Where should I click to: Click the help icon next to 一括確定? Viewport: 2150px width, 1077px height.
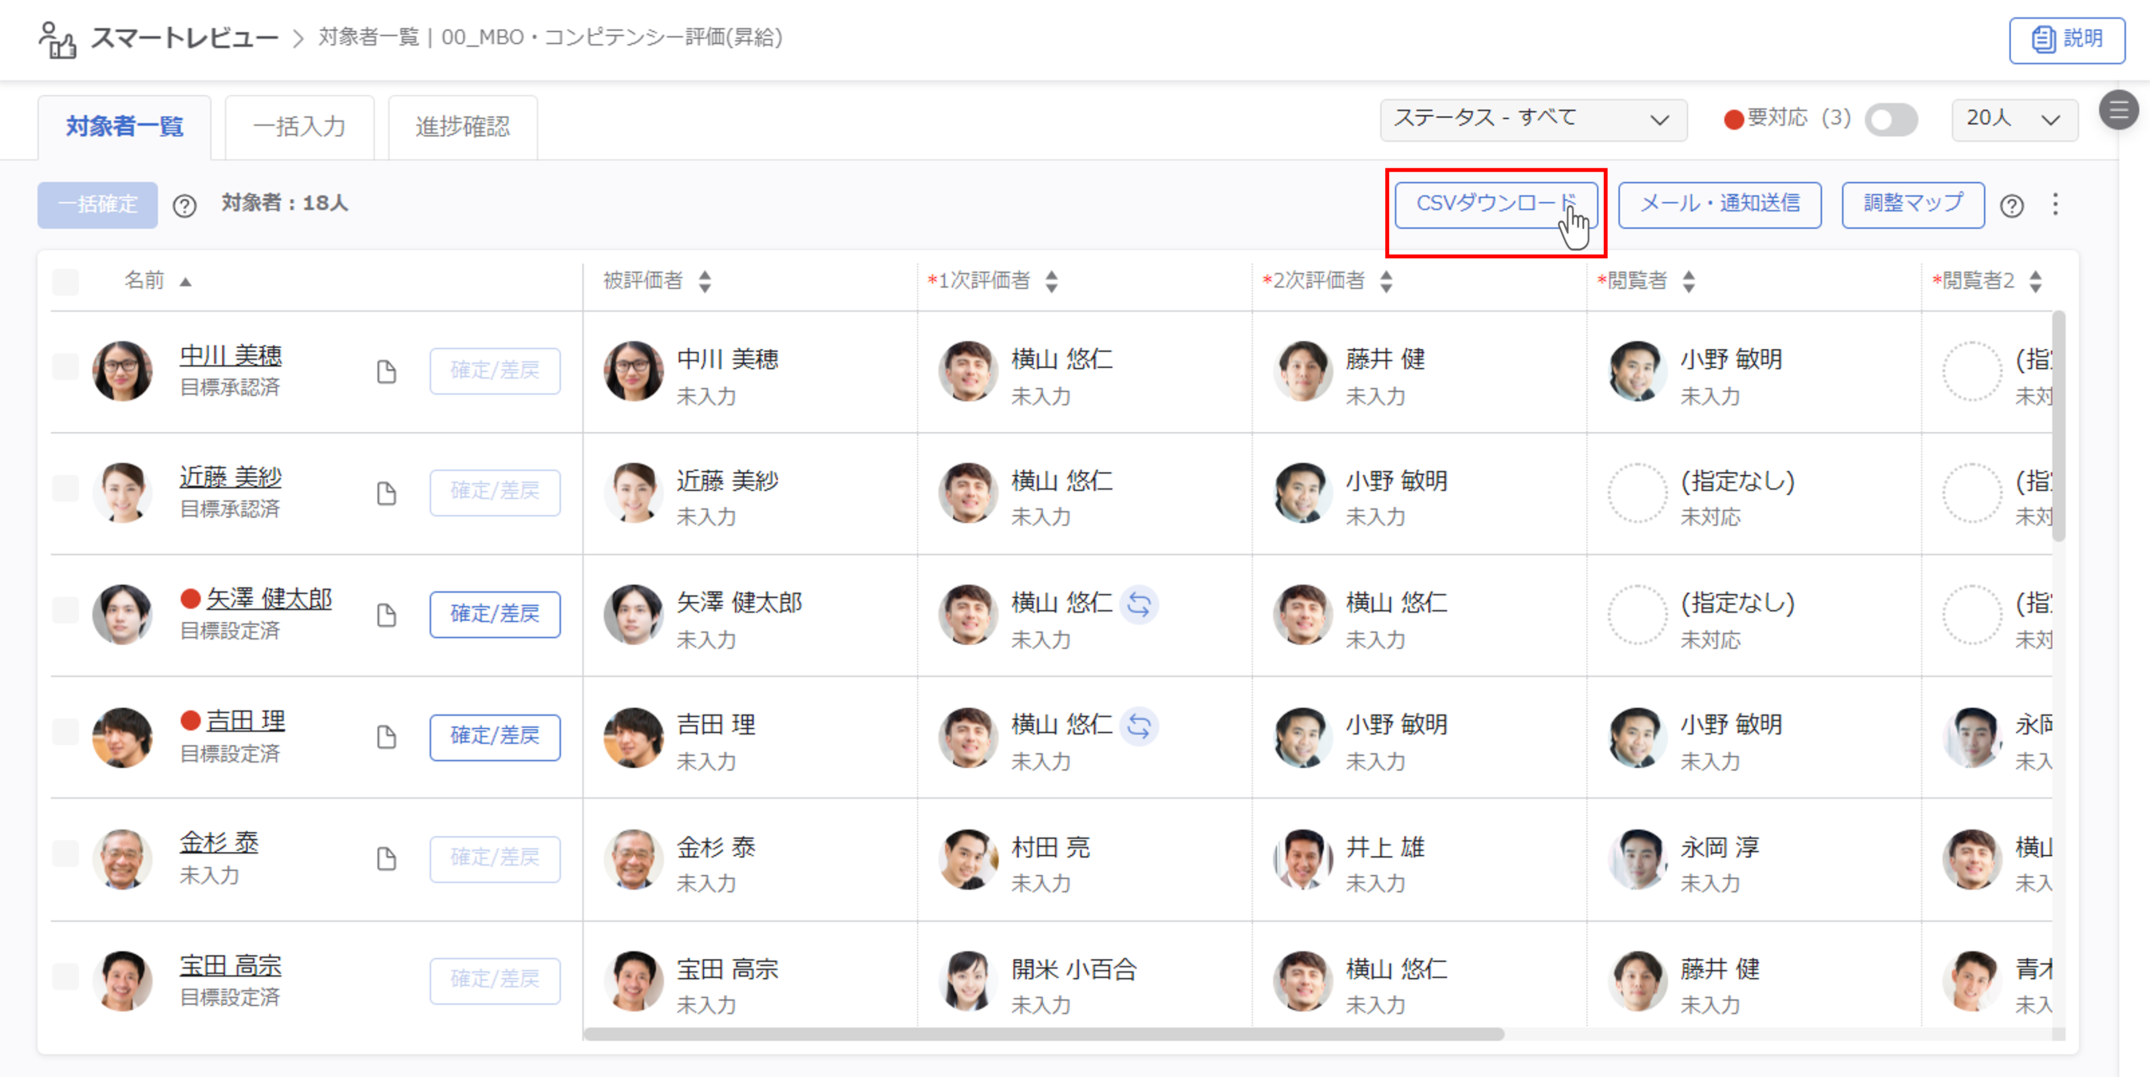[184, 205]
